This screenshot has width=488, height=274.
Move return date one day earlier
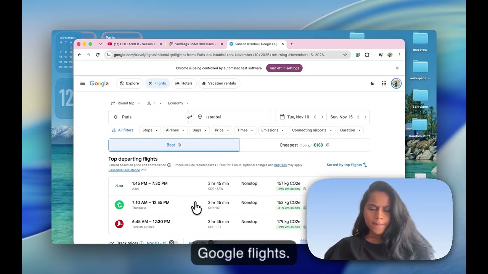(358, 117)
